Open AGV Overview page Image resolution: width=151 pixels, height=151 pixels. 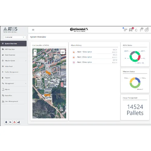point(10,49)
